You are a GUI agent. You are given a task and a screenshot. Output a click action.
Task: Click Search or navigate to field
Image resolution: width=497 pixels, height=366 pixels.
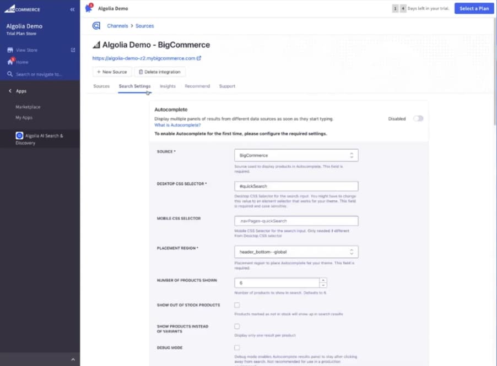[x=39, y=74]
